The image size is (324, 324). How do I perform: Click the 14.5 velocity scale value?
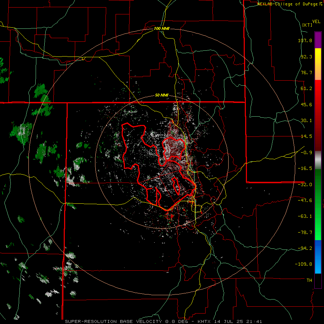306,136
